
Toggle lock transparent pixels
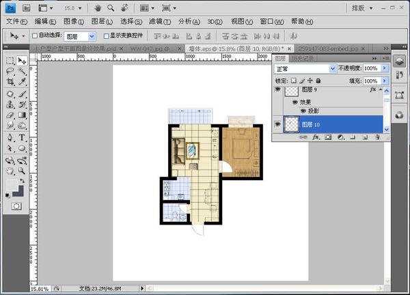[294, 81]
